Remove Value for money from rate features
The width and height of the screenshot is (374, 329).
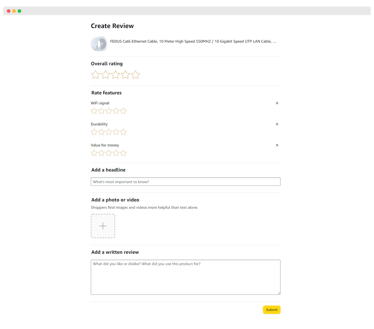click(277, 145)
